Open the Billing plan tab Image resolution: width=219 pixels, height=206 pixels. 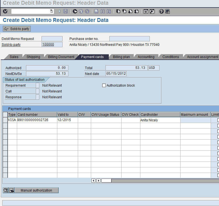pyautogui.click(x=121, y=57)
